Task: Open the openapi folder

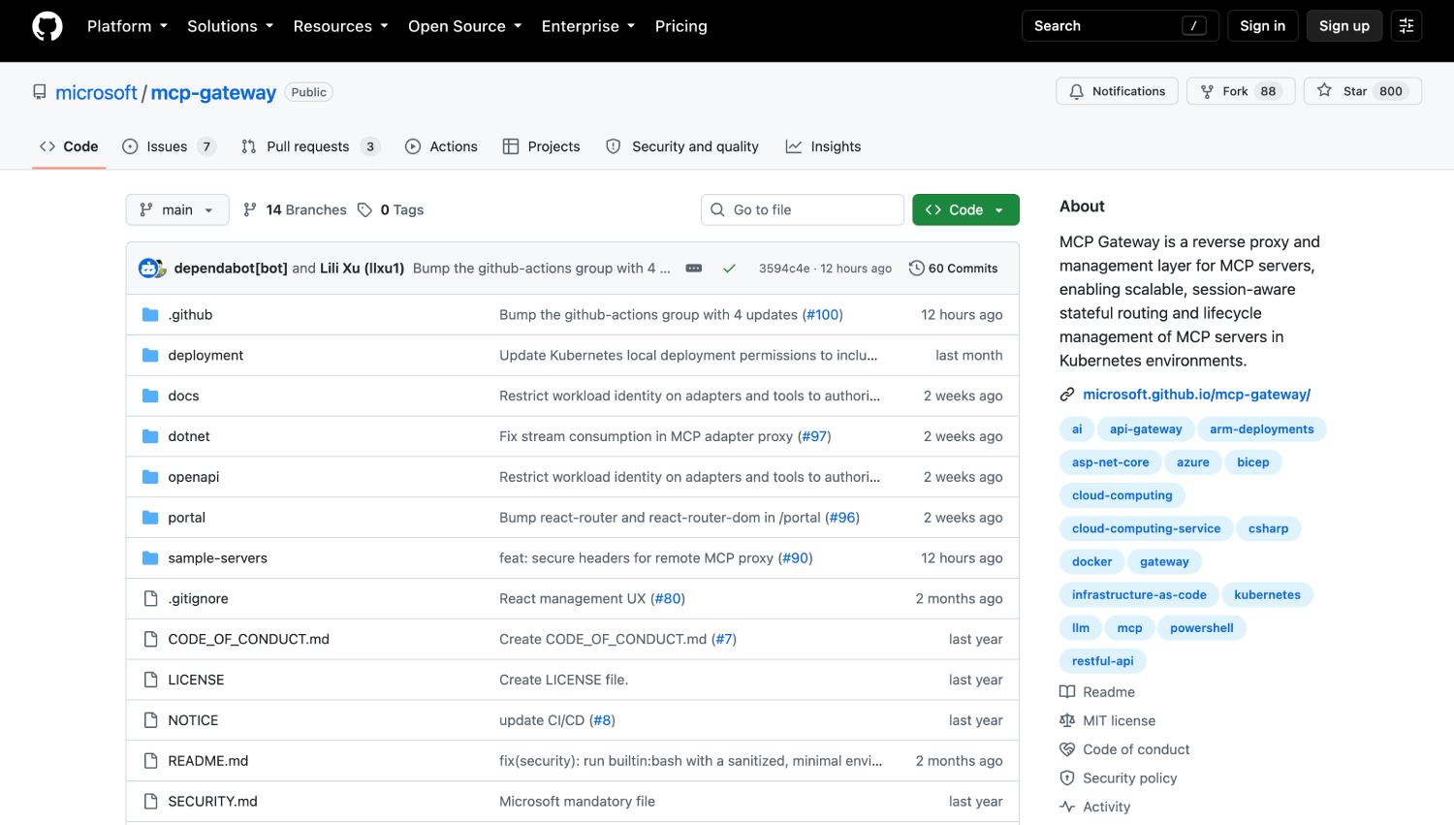Action: [194, 478]
